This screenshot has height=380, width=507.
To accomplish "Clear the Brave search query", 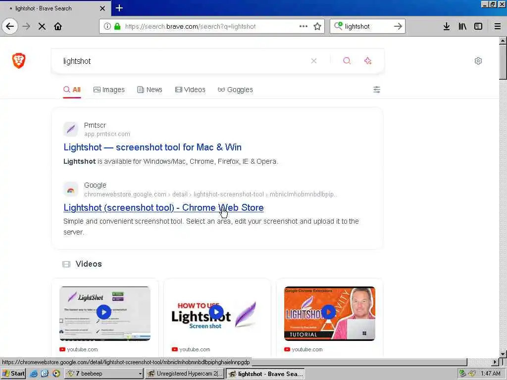I will (x=313, y=61).
